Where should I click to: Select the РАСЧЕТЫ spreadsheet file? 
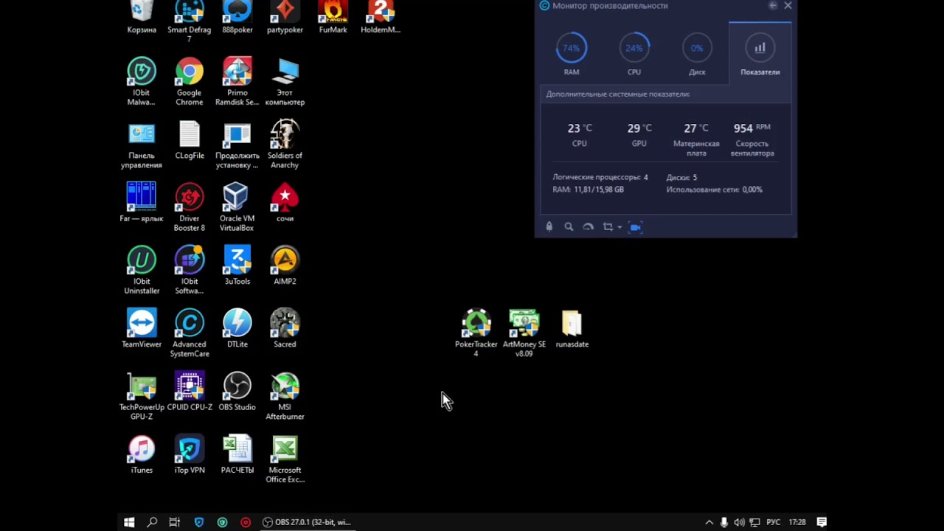coord(237,454)
